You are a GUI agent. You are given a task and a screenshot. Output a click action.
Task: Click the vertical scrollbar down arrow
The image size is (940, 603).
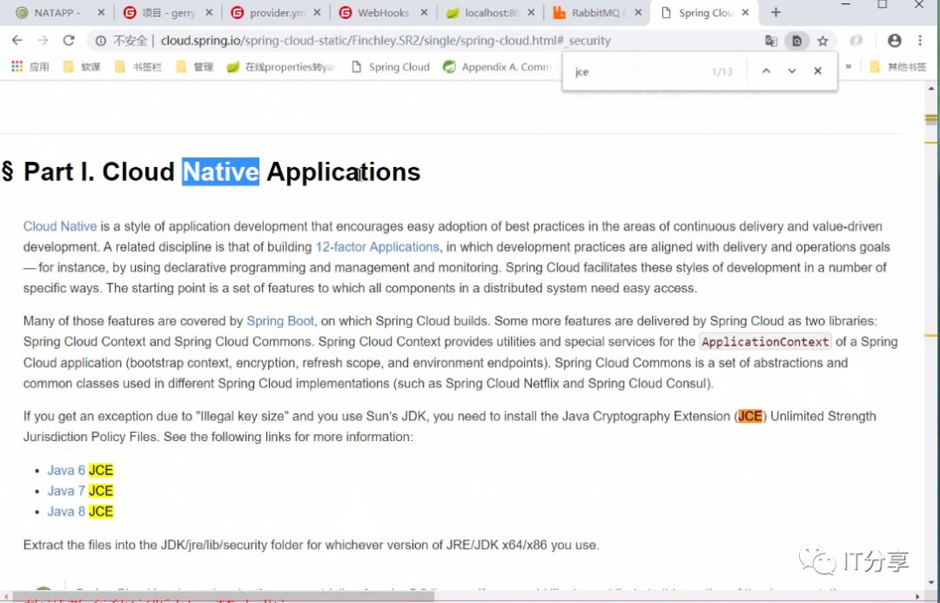pyautogui.click(x=931, y=582)
